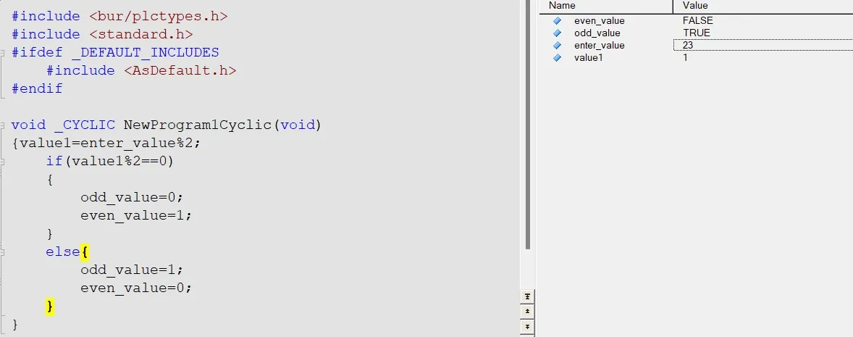The image size is (853, 337).
Task: Click the yellow highlighted closing brace
Action: point(50,307)
